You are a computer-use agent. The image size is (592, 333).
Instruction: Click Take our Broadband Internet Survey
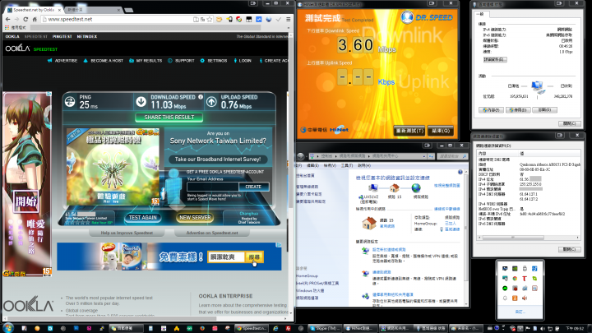coord(218,160)
